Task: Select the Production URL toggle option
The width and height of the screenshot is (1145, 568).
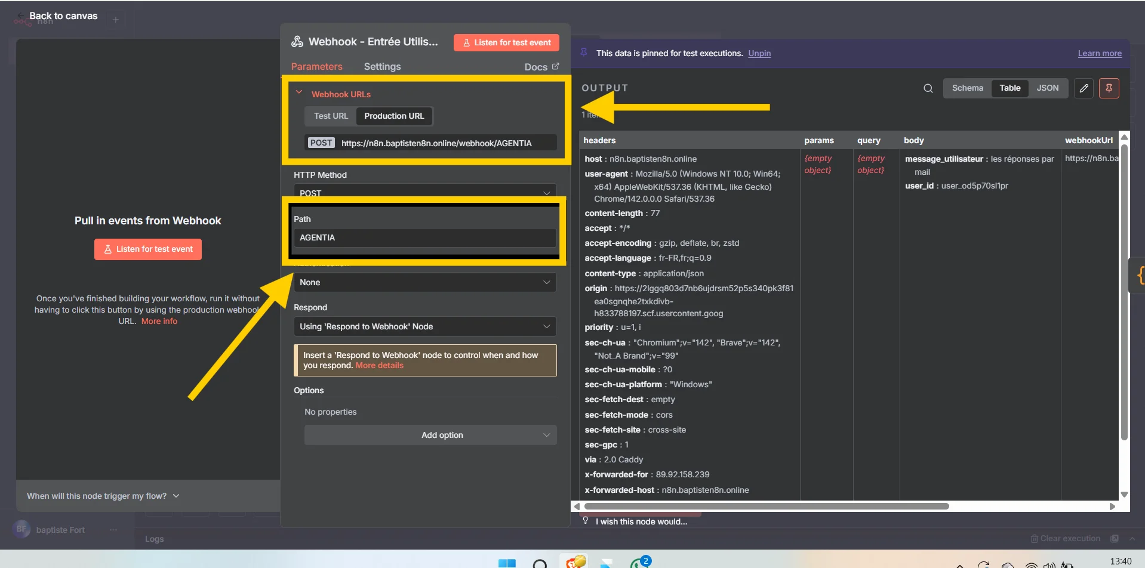Action: (393, 116)
